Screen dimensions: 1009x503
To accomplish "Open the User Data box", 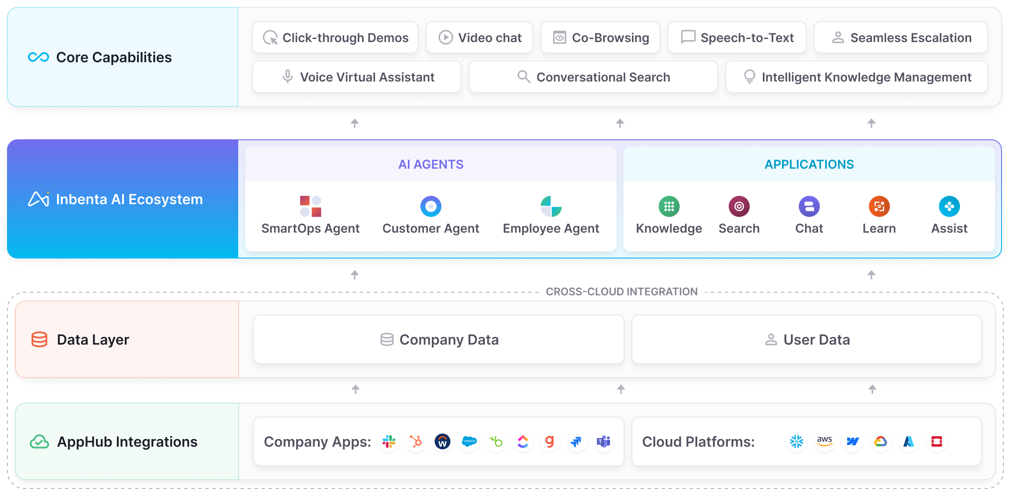I will click(807, 340).
